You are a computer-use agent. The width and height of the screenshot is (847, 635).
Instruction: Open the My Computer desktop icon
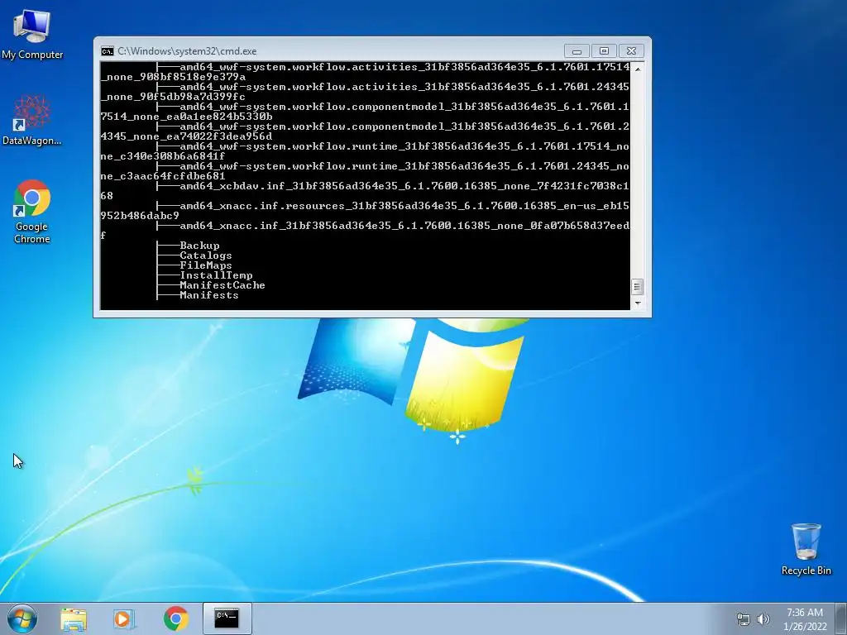click(32, 34)
